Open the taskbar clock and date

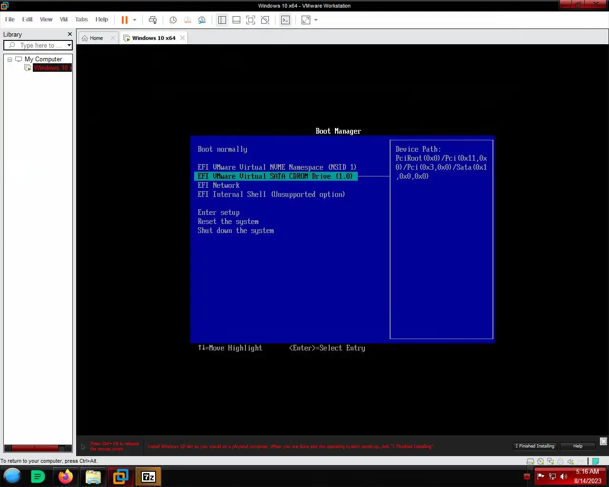pyautogui.click(x=588, y=476)
